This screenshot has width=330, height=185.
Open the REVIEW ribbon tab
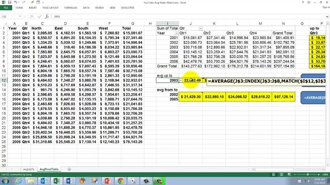click(100, 8)
